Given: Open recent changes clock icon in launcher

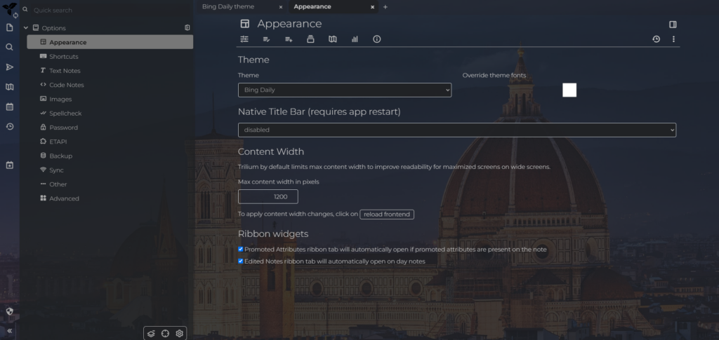Looking at the screenshot, I should point(9,127).
